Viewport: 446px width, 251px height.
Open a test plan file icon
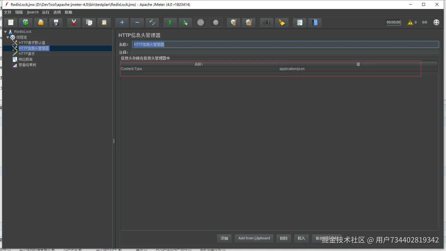coord(41,22)
